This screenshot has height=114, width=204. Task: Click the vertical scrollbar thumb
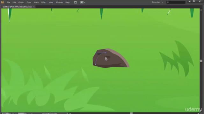pyautogui.click(x=201, y=61)
